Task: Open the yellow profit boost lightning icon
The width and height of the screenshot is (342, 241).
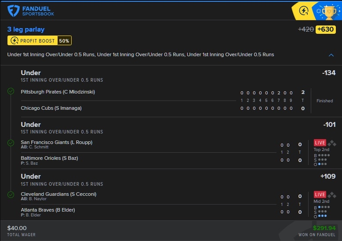Action: coord(303,11)
